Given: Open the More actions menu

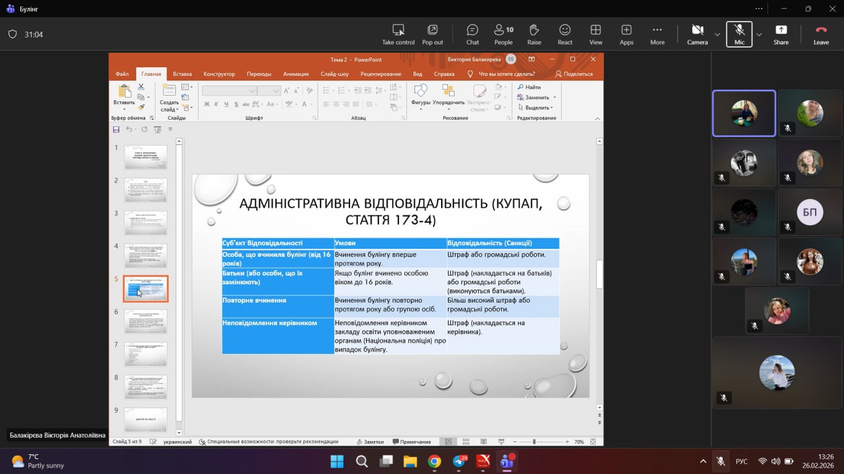Looking at the screenshot, I should [x=657, y=34].
